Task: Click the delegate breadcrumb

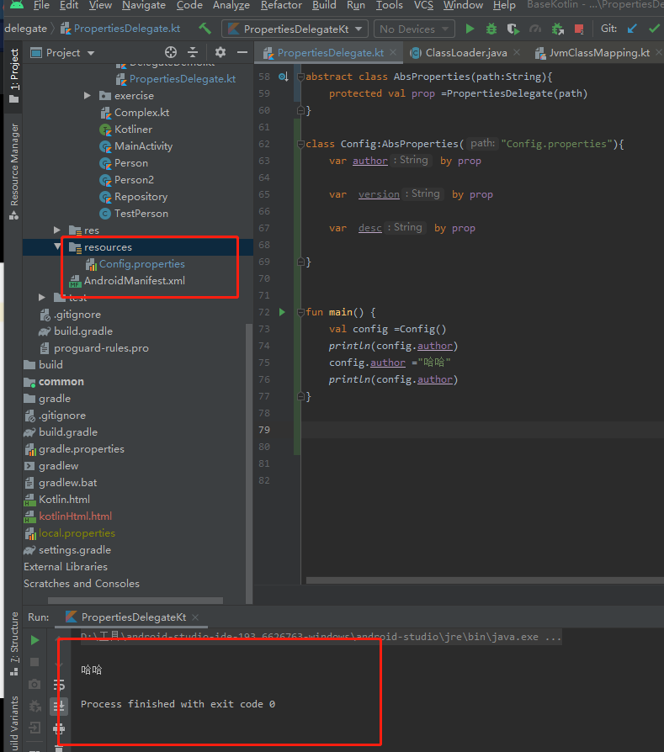Action: [25, 29]
